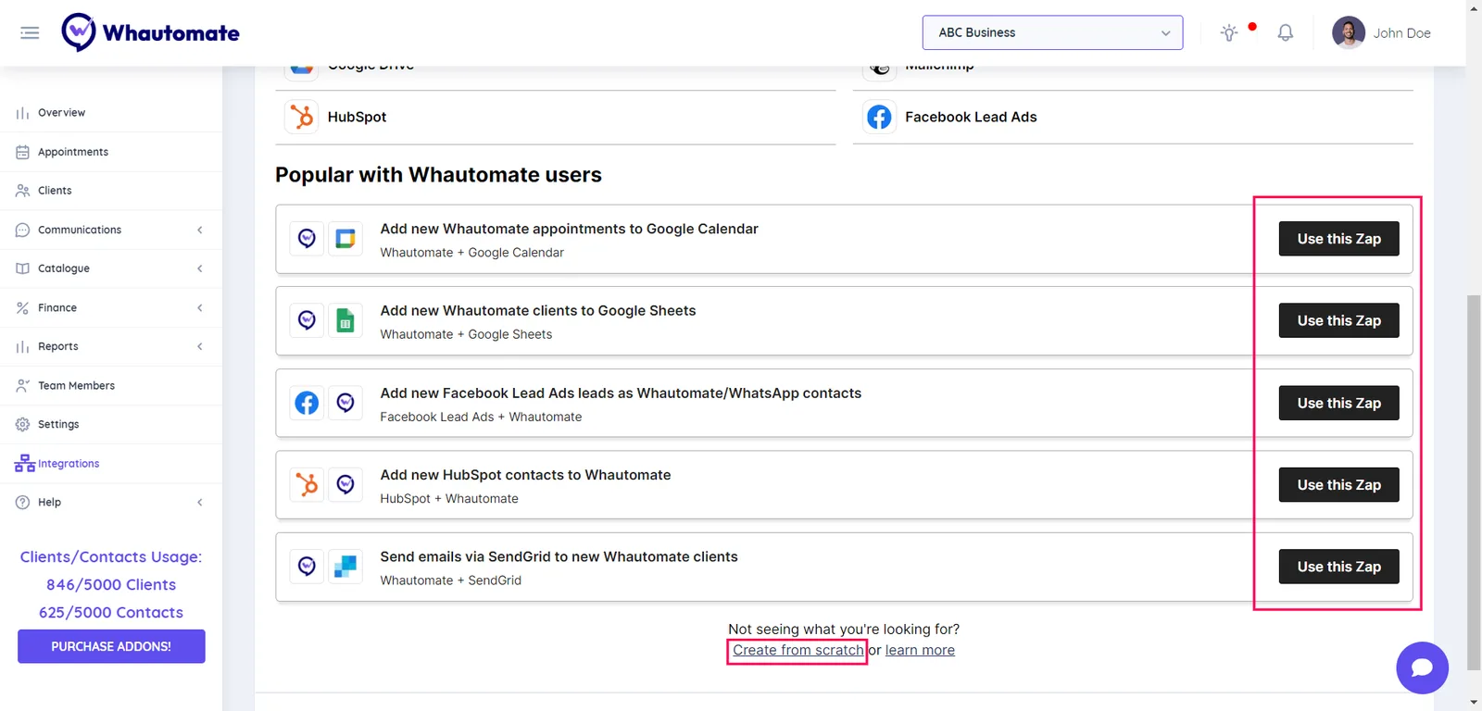
Task: Open the hamburger sidebar menu
Action: click(30, 33)
